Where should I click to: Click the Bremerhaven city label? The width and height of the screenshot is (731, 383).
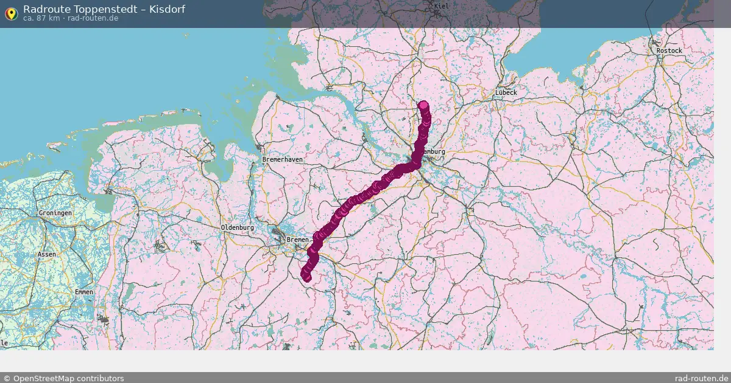coord(282,159)
